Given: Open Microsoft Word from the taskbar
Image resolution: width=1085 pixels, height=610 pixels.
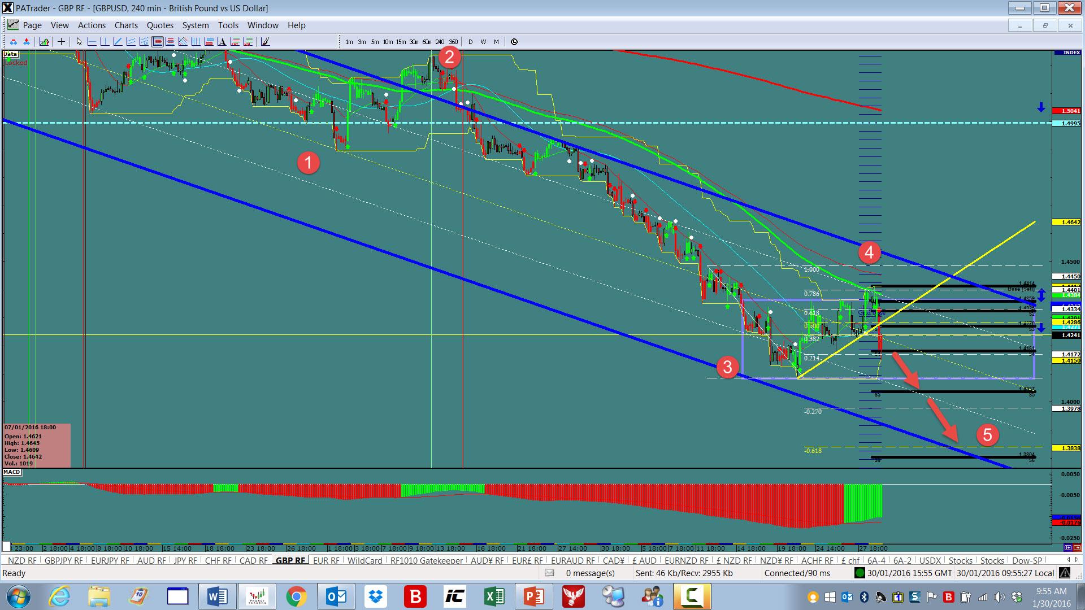Looking at the screenshot, I should (217, 596).
